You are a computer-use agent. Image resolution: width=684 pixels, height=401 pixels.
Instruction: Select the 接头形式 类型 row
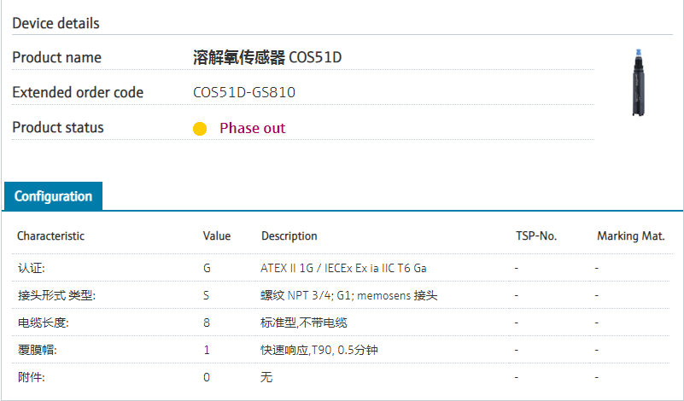point(56,295)
